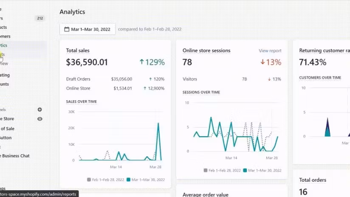Click the 13% sessions decrease indicator
This screenshot has height=197, width=350.
(x=271, y=62)
